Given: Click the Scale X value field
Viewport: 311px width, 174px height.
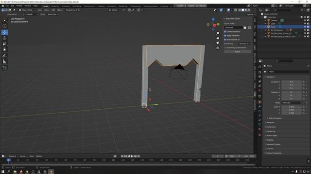Looking at the screenshot, I should 292,107.
